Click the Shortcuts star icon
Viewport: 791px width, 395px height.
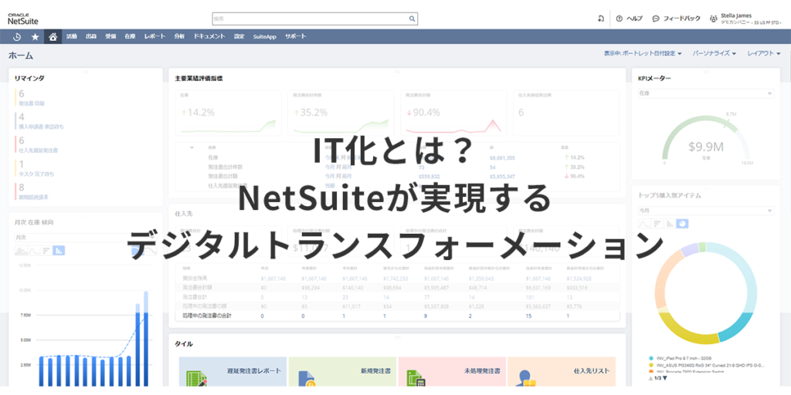pos(35,36)
